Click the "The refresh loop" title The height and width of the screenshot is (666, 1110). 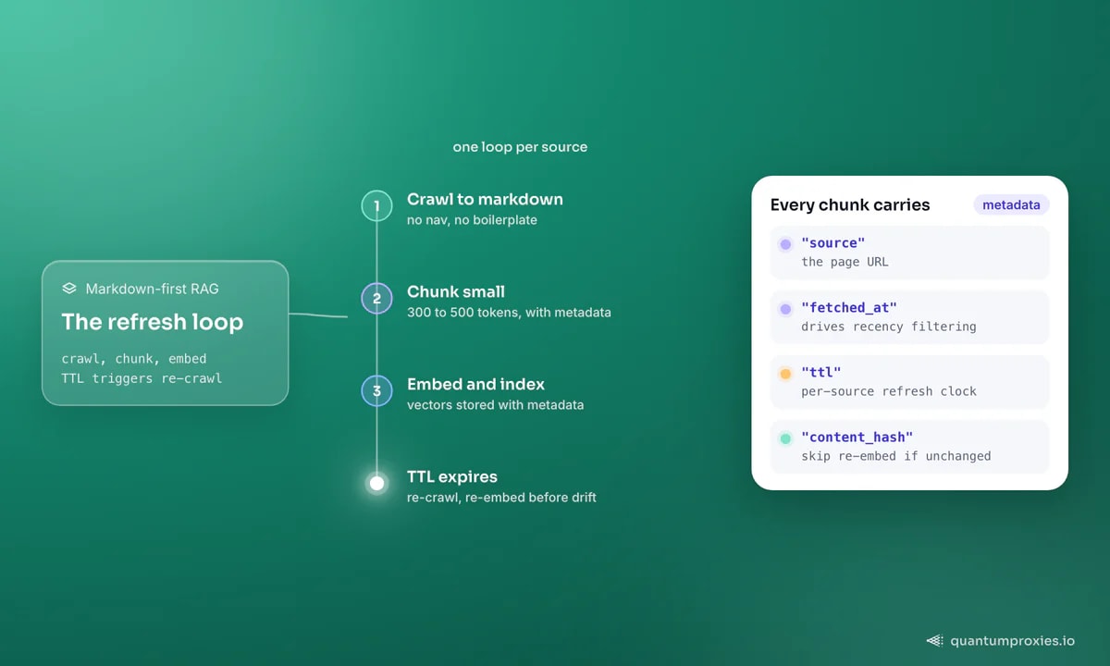153,322
